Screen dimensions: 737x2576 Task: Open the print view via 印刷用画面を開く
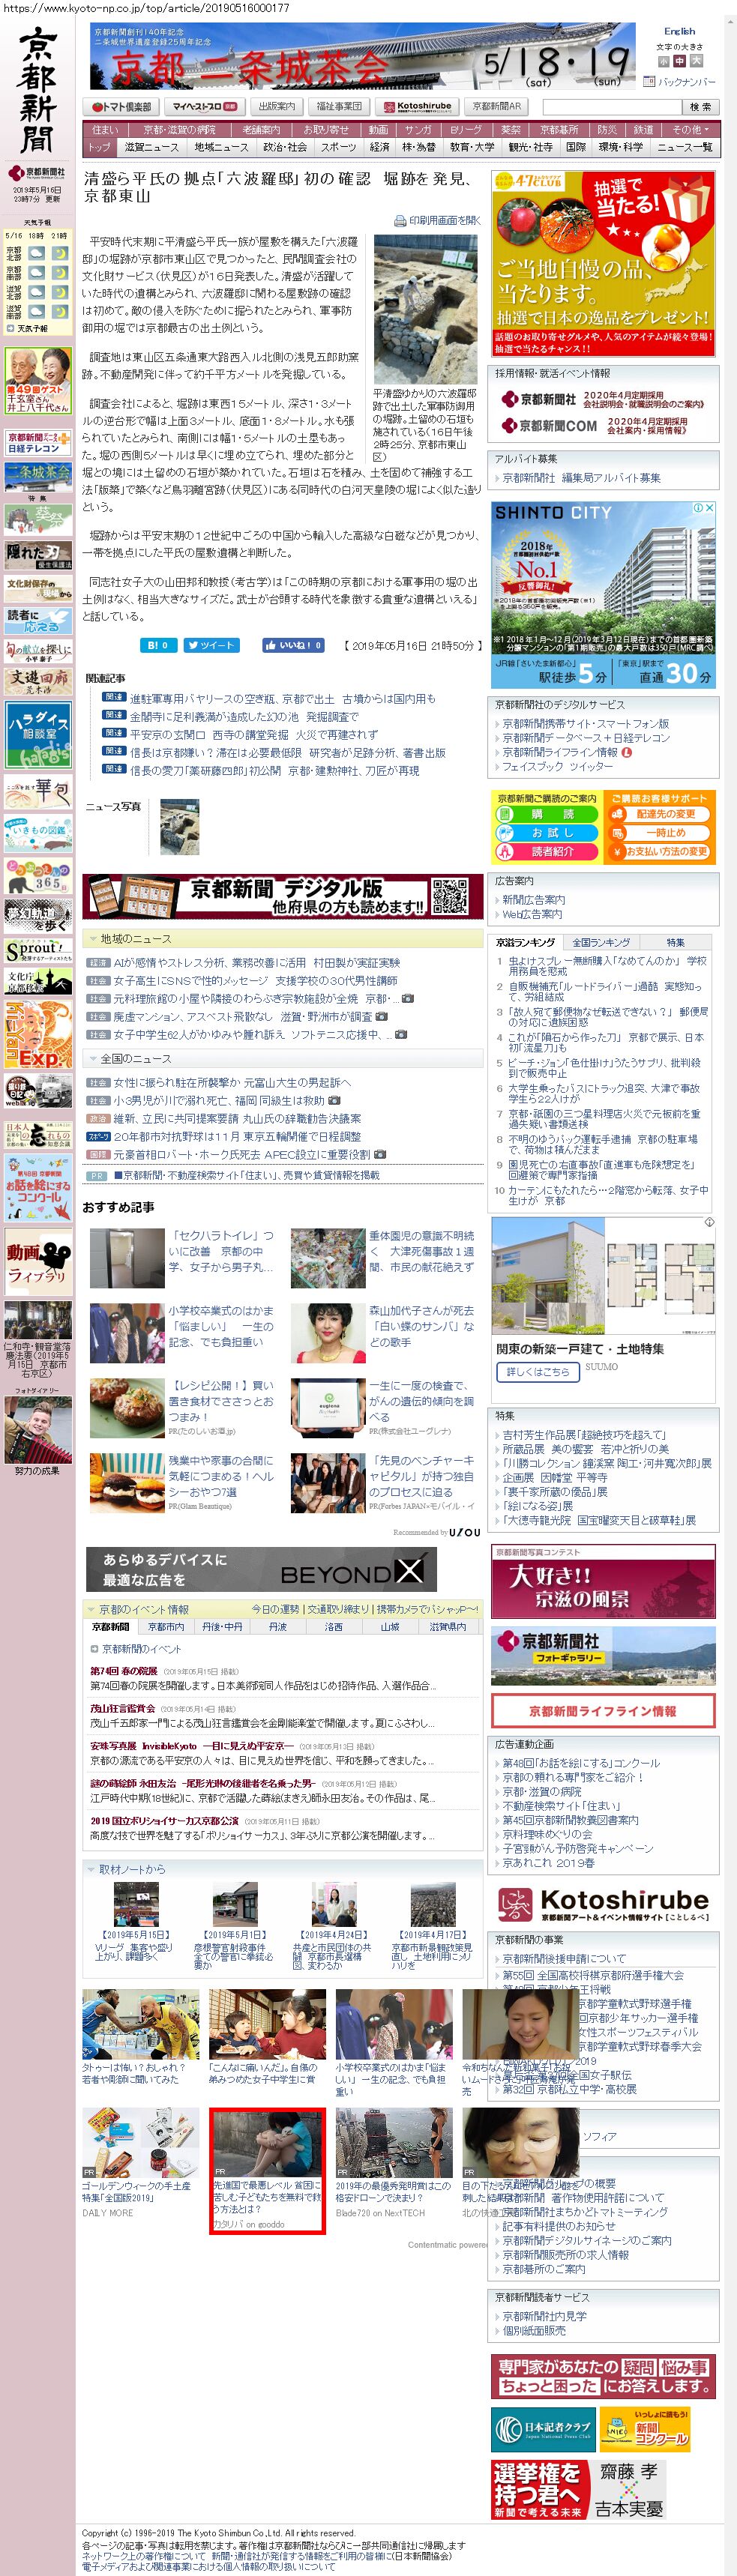click(437, 220)
